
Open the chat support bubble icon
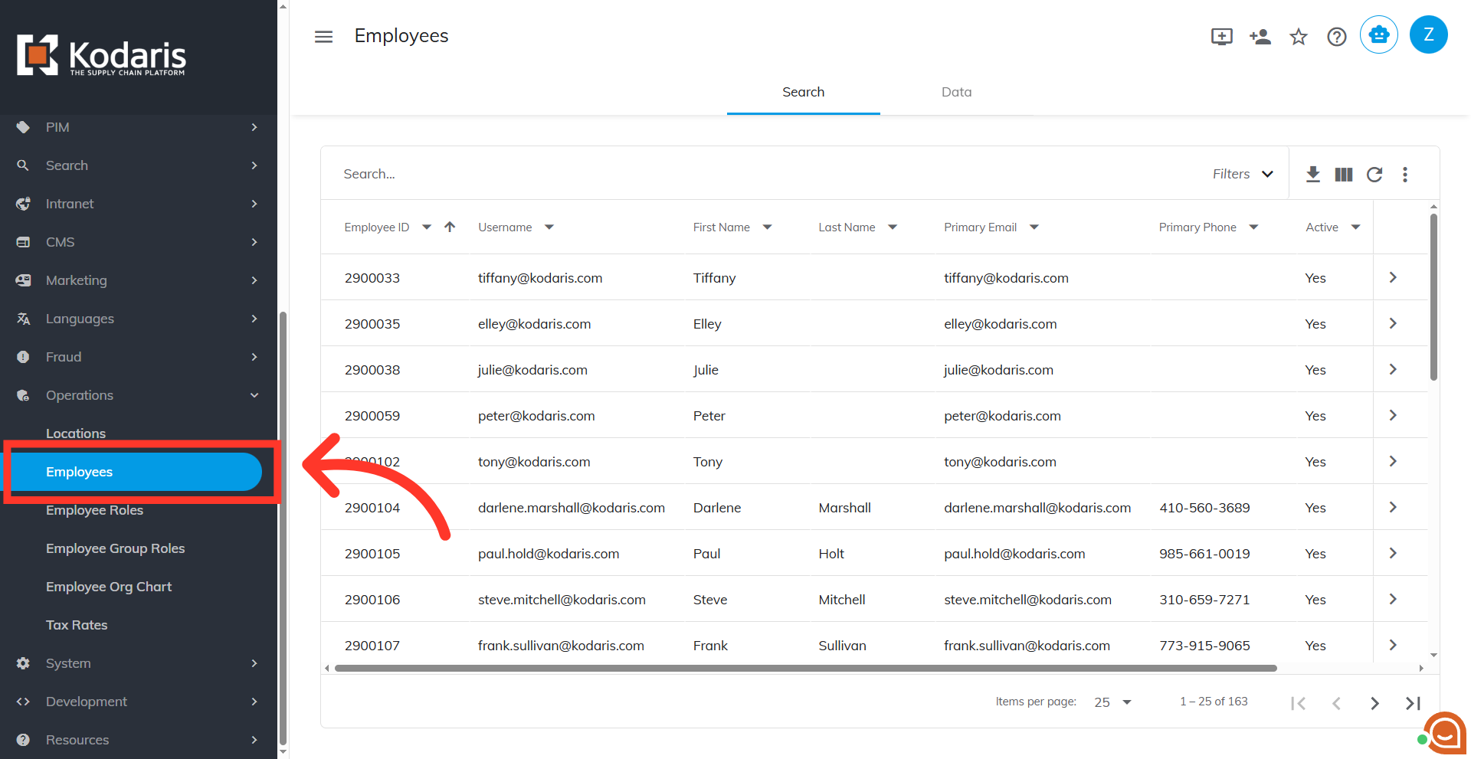(x=1445, y=734)
